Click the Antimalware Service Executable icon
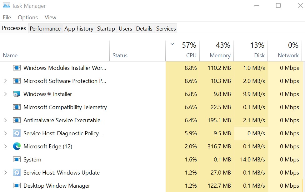Screen dimensions: 305x192 17,120
